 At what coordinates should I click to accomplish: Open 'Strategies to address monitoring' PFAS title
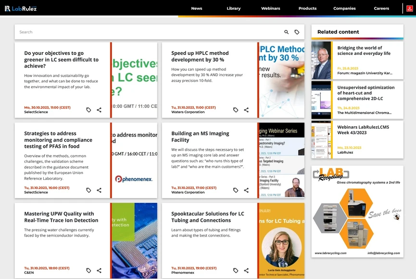pyautogui.click(x=58, y=140)
